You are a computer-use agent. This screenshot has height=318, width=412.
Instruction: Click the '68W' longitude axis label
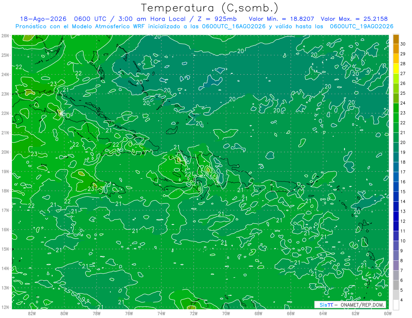258,313
